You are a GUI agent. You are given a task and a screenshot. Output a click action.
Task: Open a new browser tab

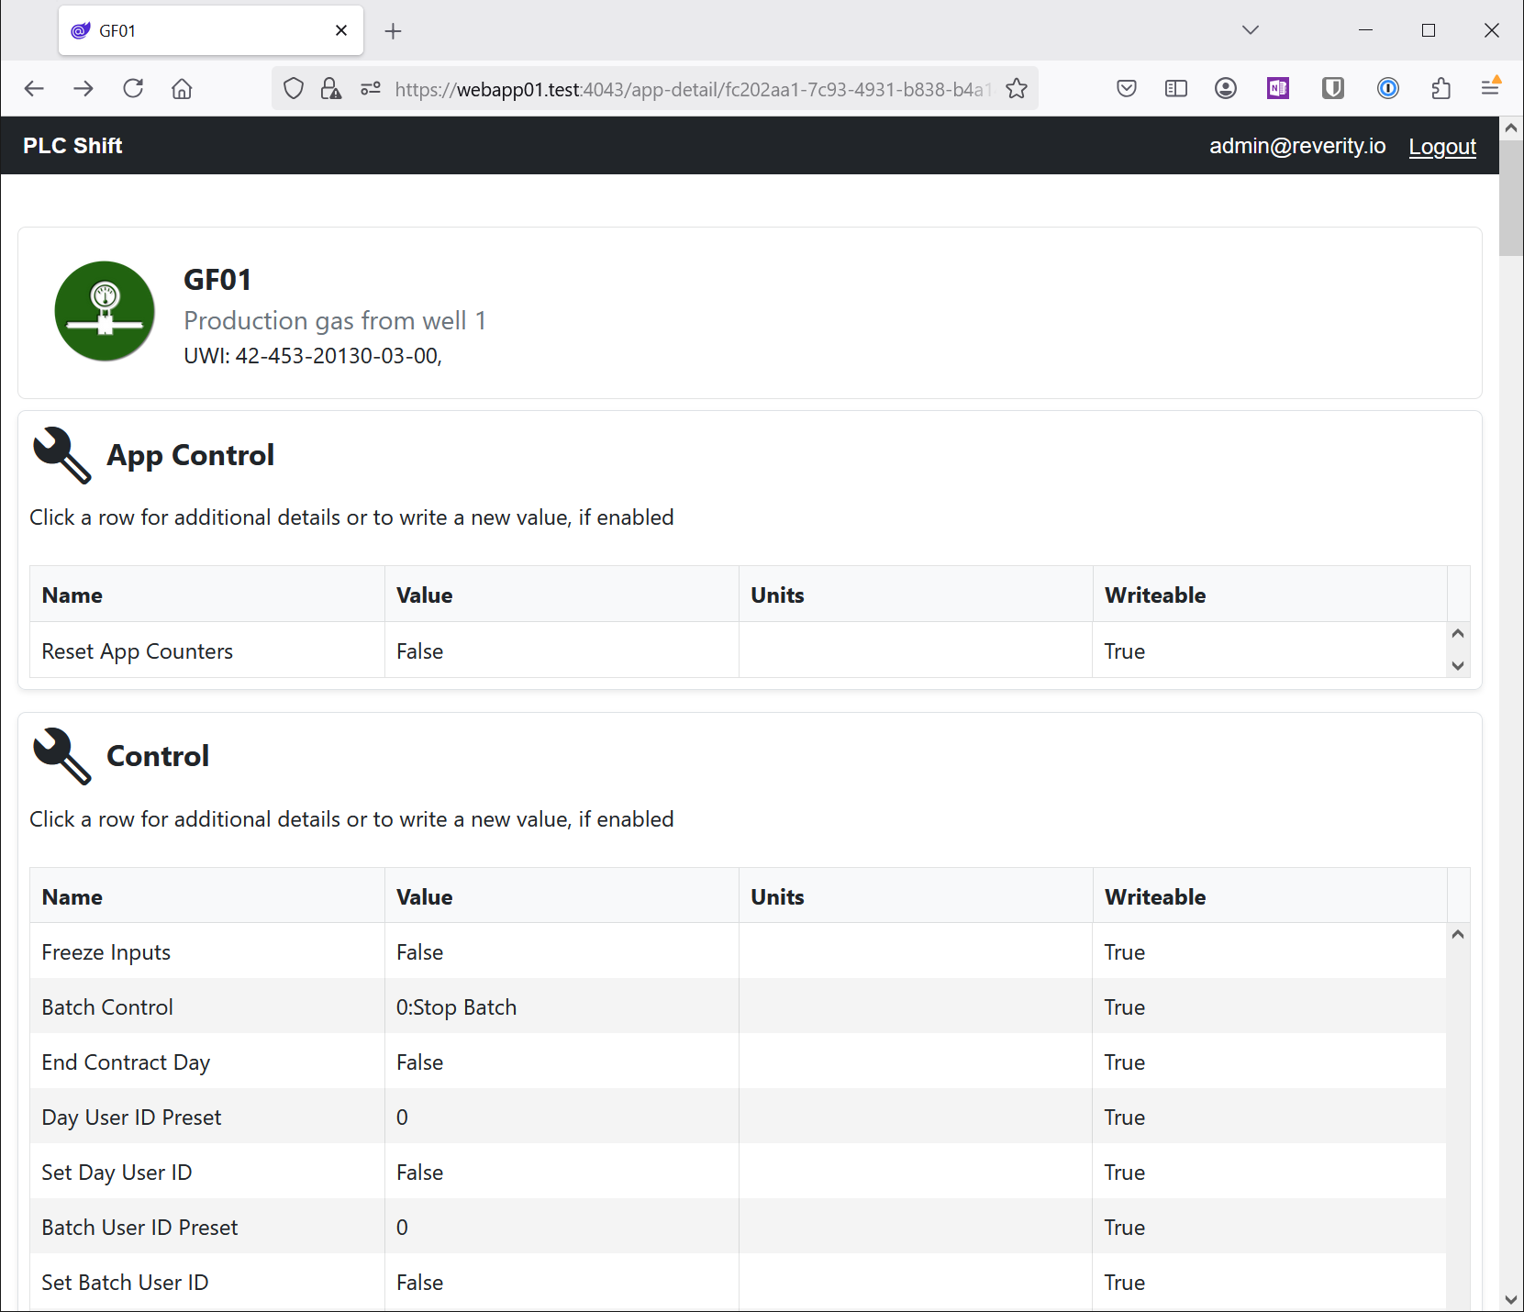pyautogui.click(x=393, y=31)
